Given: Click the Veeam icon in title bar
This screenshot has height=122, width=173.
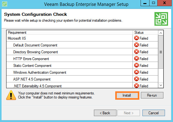Looking at the screenshot, I should coord(5,4).
